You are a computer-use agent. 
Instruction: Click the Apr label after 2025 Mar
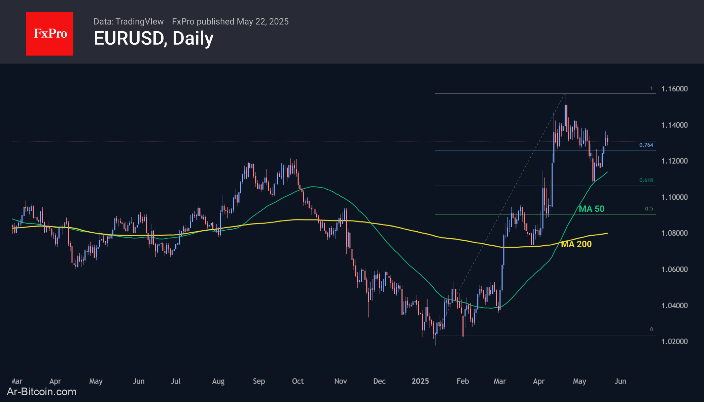click(x=539, y=381)
